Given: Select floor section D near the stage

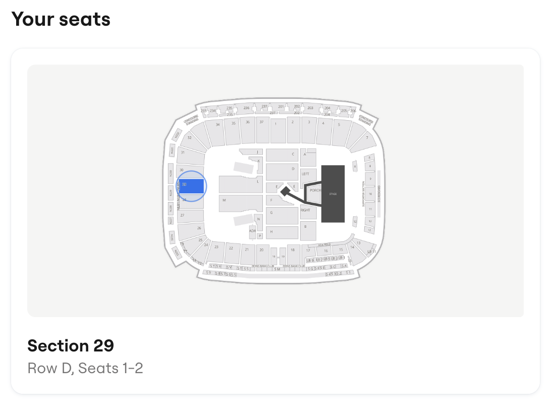Looking at the screenshot, I should tap(294, 168).
